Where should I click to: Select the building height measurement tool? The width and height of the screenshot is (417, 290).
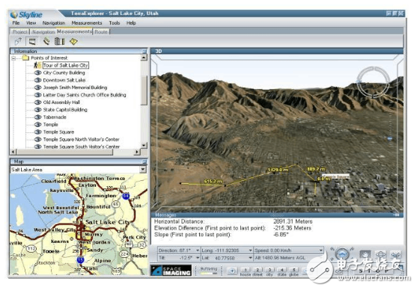[59, 41]
